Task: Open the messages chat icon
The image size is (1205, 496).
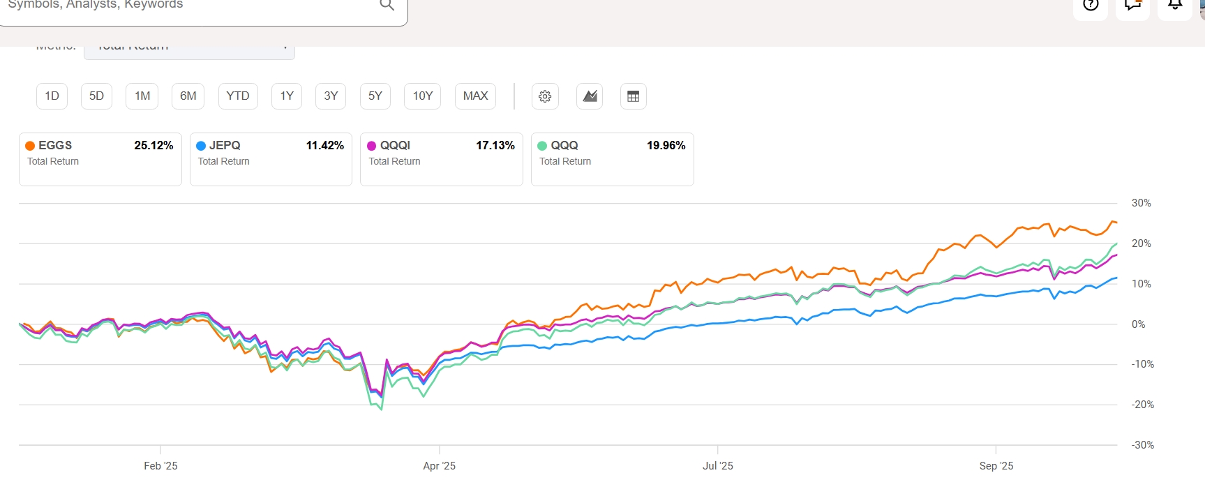Action: 1132,6
